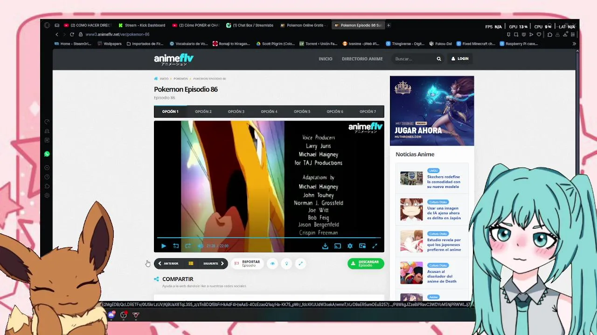
Task: Click the Skechers news thumbnail
Action: [x=411, y=178]
